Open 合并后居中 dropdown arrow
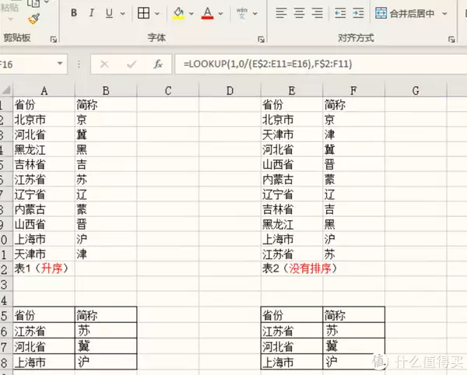Image resolution: width=467 pixels, height=375 pixels. (x=444, y=14)
